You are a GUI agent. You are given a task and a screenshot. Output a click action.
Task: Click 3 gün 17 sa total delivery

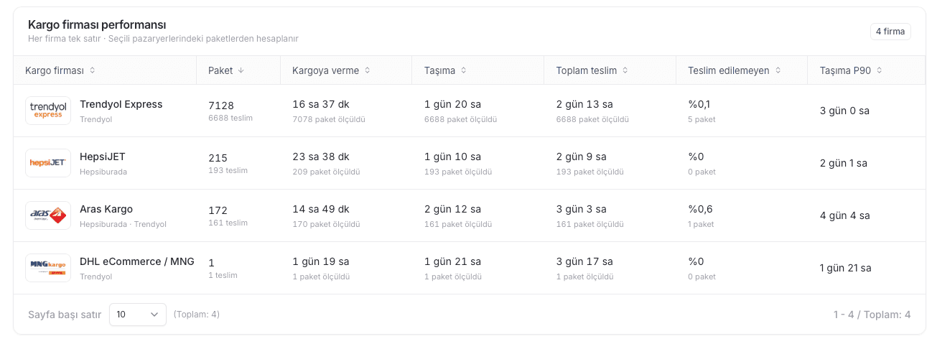(584, 261)
